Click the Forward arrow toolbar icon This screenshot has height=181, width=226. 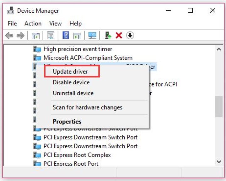pyautogui.click(x=20, y=36)
